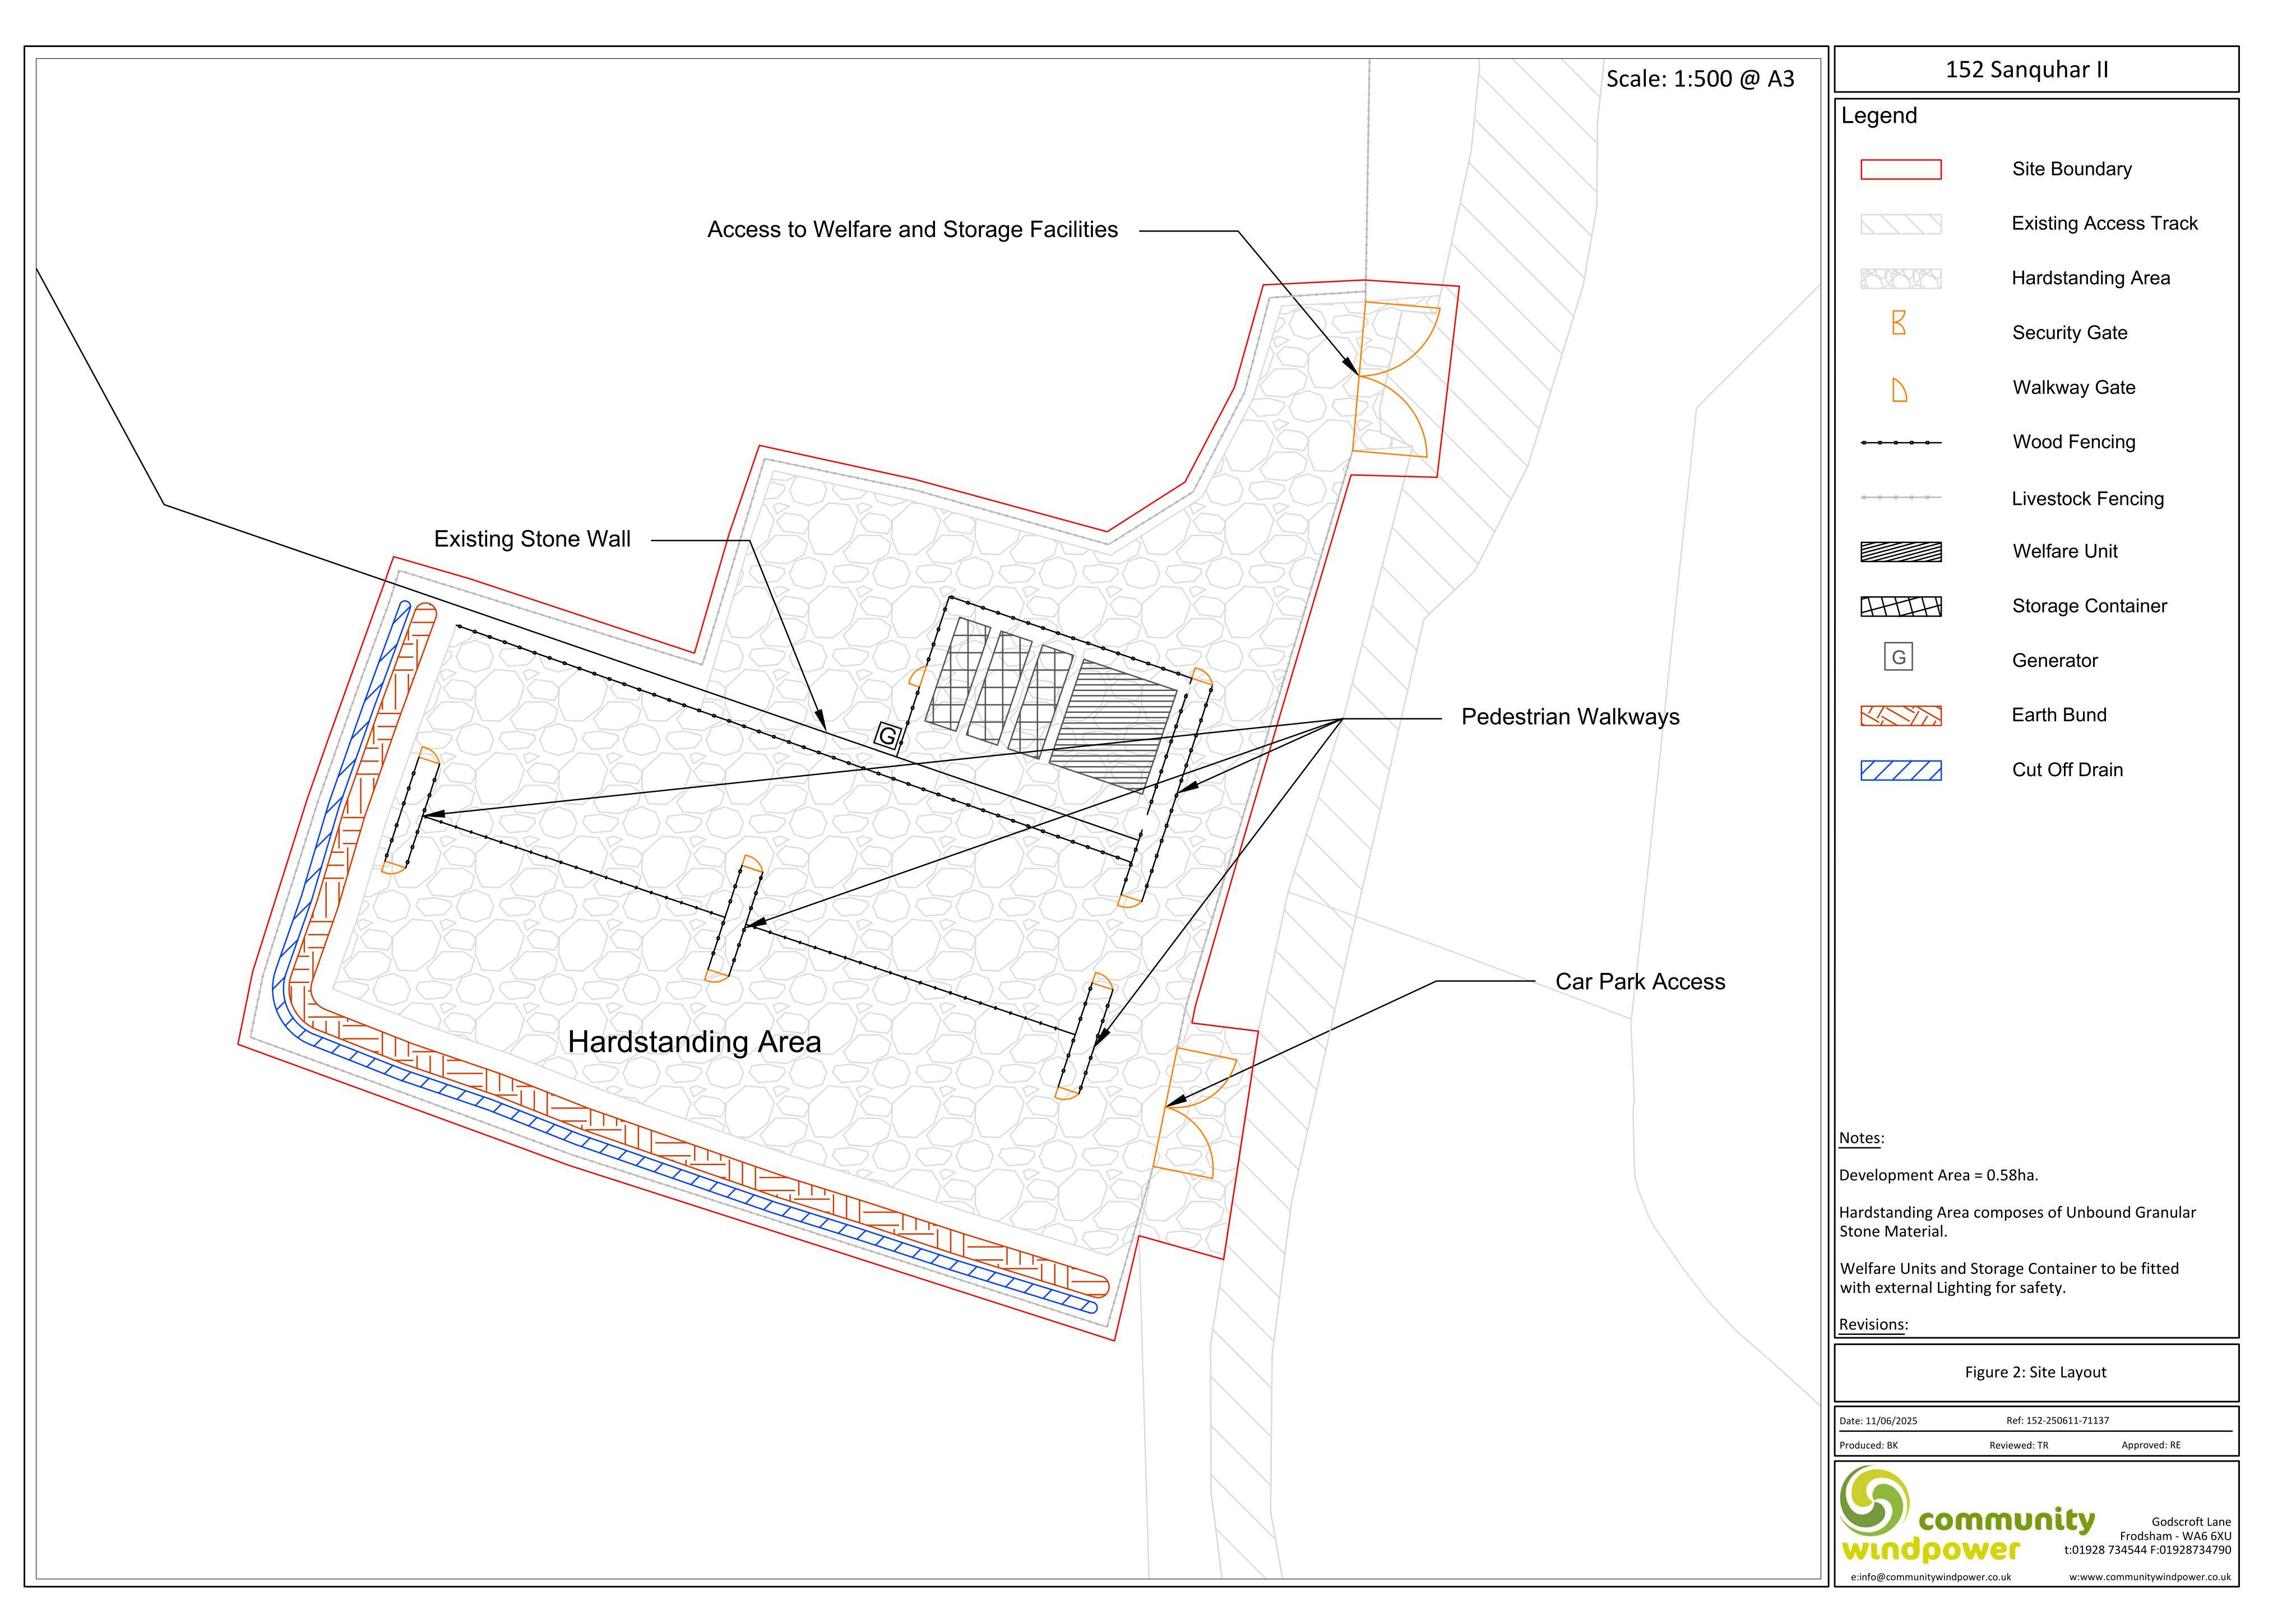Click the 'Godscroft Lane' address line
The width and height of the screenshot is (2296, 1623).
click(2191, 1522)
